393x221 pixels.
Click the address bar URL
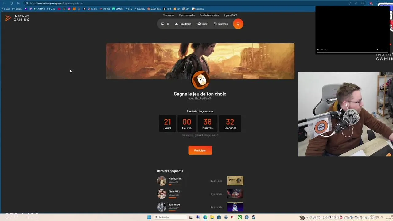57,3
